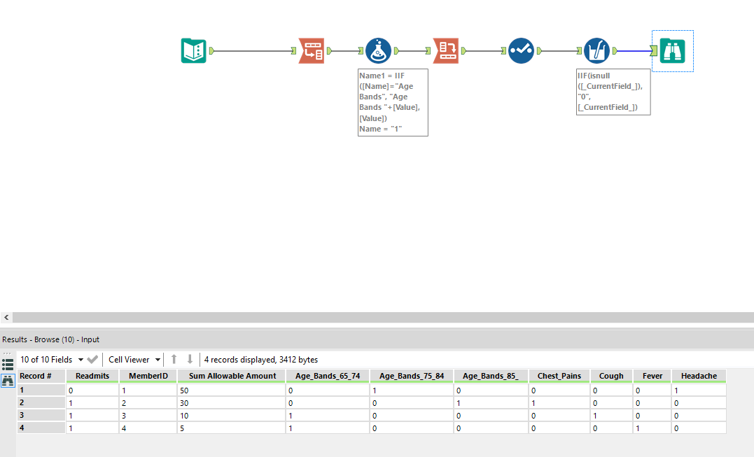The width and height of the screenshot is (754, 457).
Task: Select the Input Data tool
Action: click(193, 50)
